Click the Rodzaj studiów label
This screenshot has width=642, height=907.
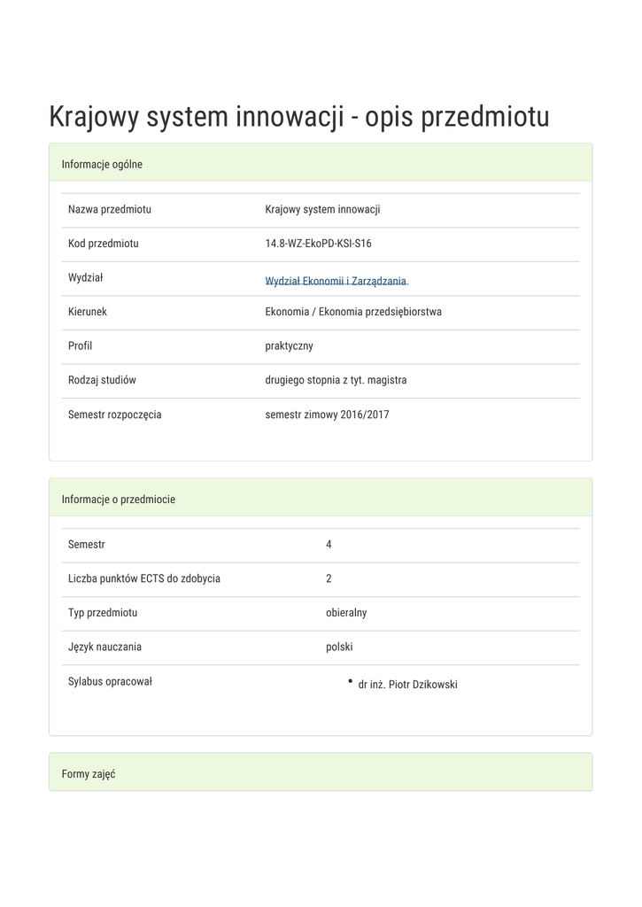tap(102, 380)
